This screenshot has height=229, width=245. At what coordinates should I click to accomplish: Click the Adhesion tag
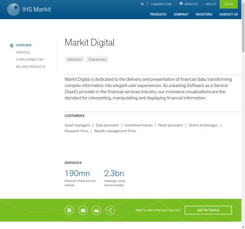point(74,59)
